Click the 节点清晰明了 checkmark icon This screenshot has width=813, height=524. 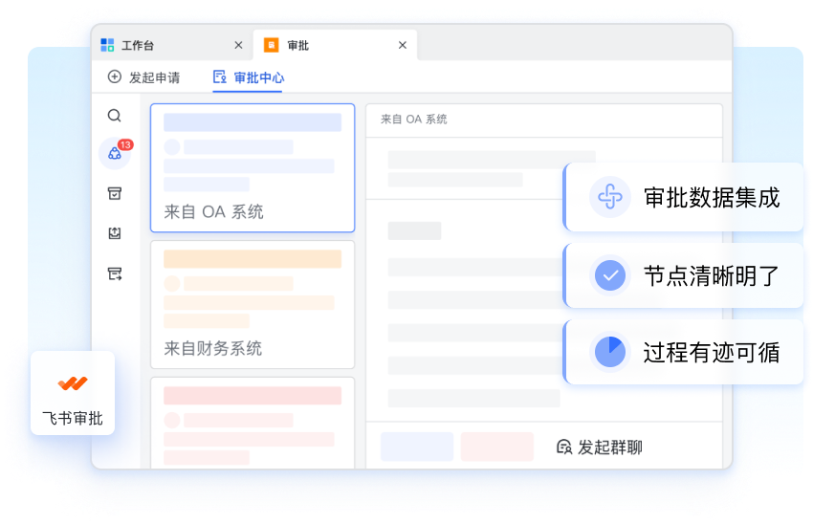click(610, 275)
